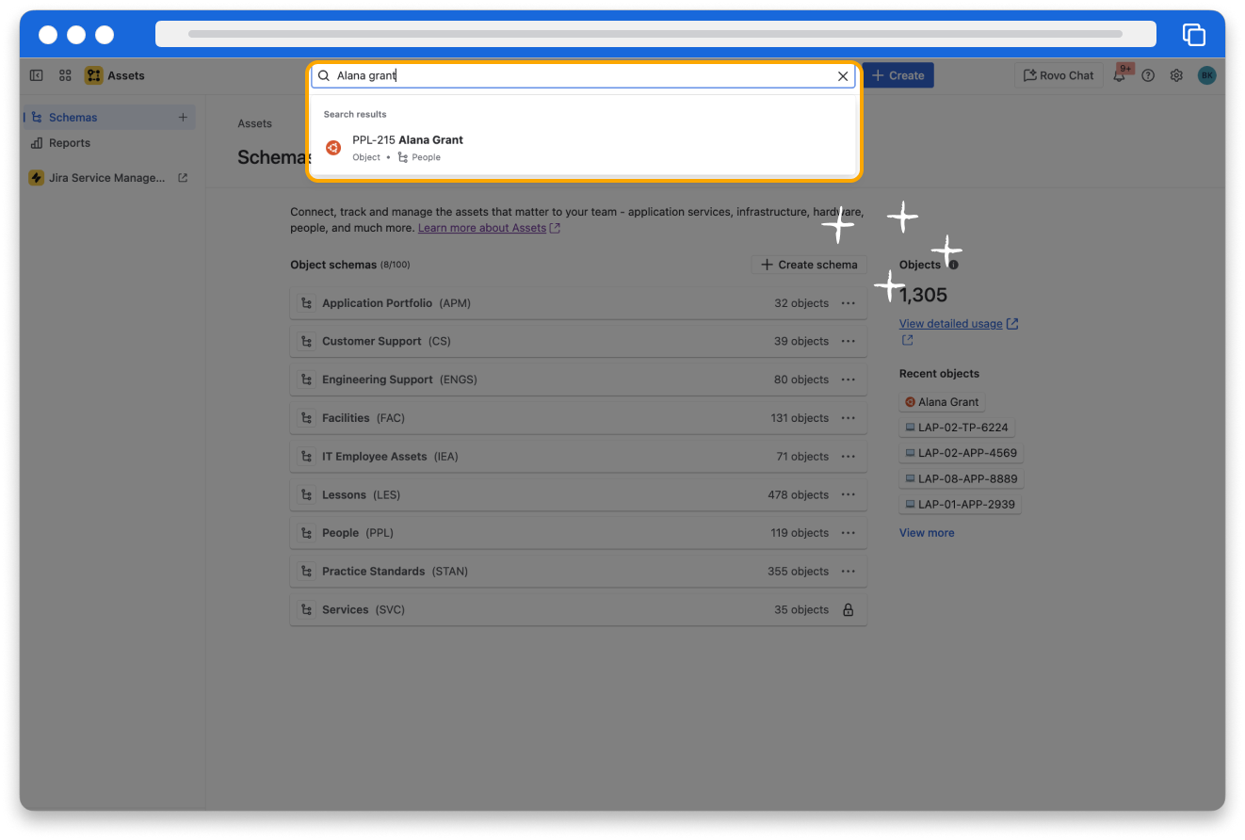
Task: Click the BK user avatar
Action: [x=1206, y=76]
